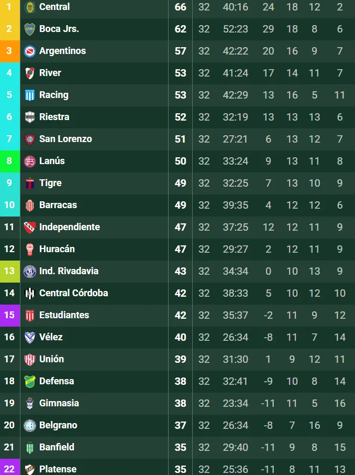355x475 pixels.
Task: Click the Argentinos club crest icon
Action: click(x=30, y=51)
